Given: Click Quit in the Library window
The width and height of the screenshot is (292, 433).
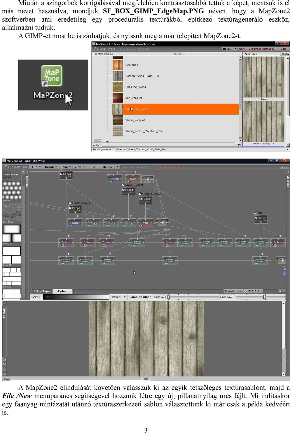Looking at the screenshot, I should [x=242, y=49].
